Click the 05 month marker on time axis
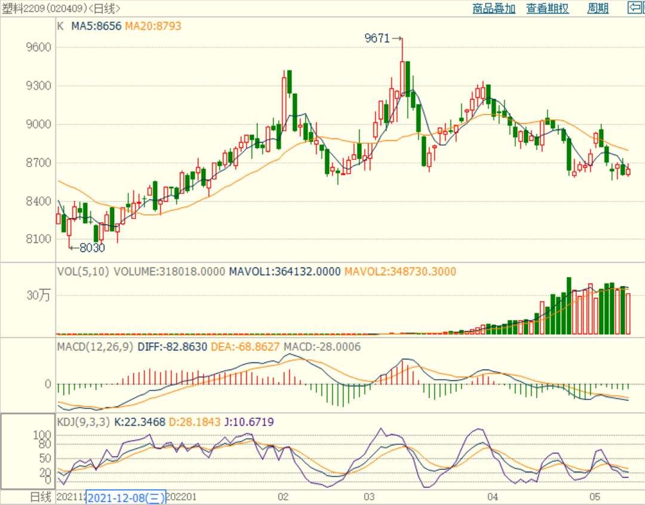This screenshot has height=505, width=645. tap(594, 497)
